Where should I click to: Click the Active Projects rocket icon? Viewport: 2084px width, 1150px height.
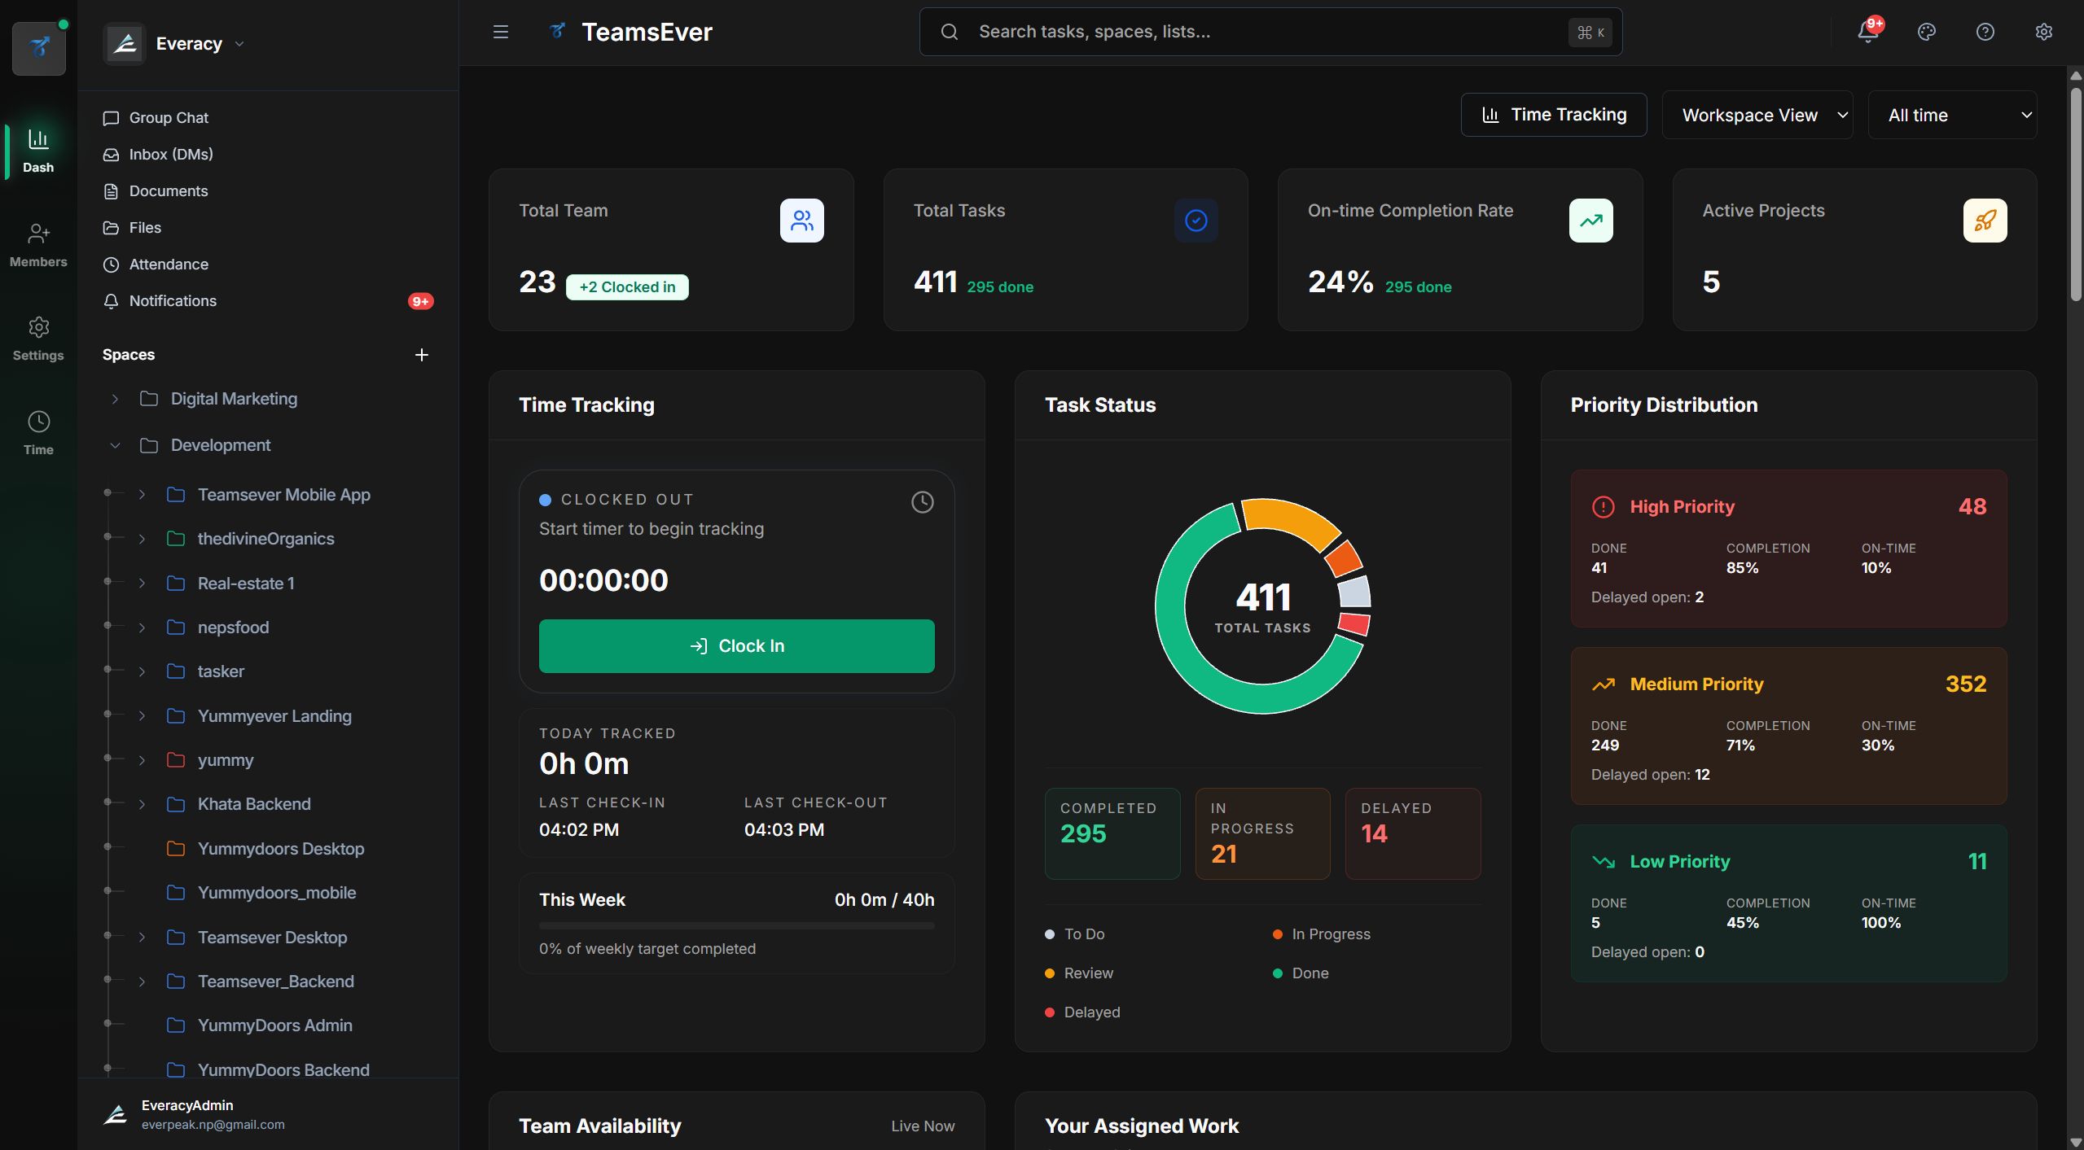[1985, 221]
